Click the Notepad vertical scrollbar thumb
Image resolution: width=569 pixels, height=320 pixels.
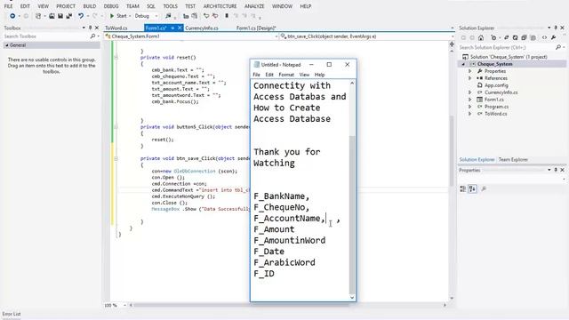tap(352, 215)
